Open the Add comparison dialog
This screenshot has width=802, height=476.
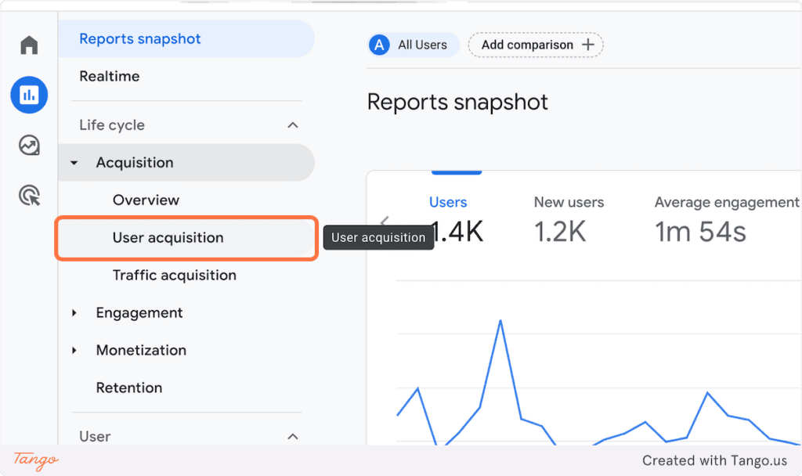[x=526, y=45]
